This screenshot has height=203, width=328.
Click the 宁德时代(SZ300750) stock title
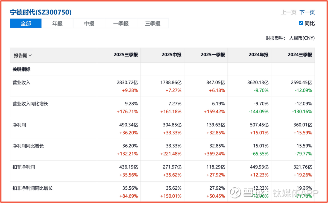41,12
